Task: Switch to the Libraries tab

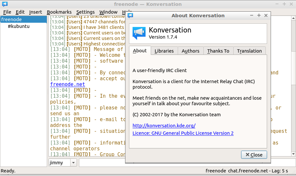Action: [164, 51]
